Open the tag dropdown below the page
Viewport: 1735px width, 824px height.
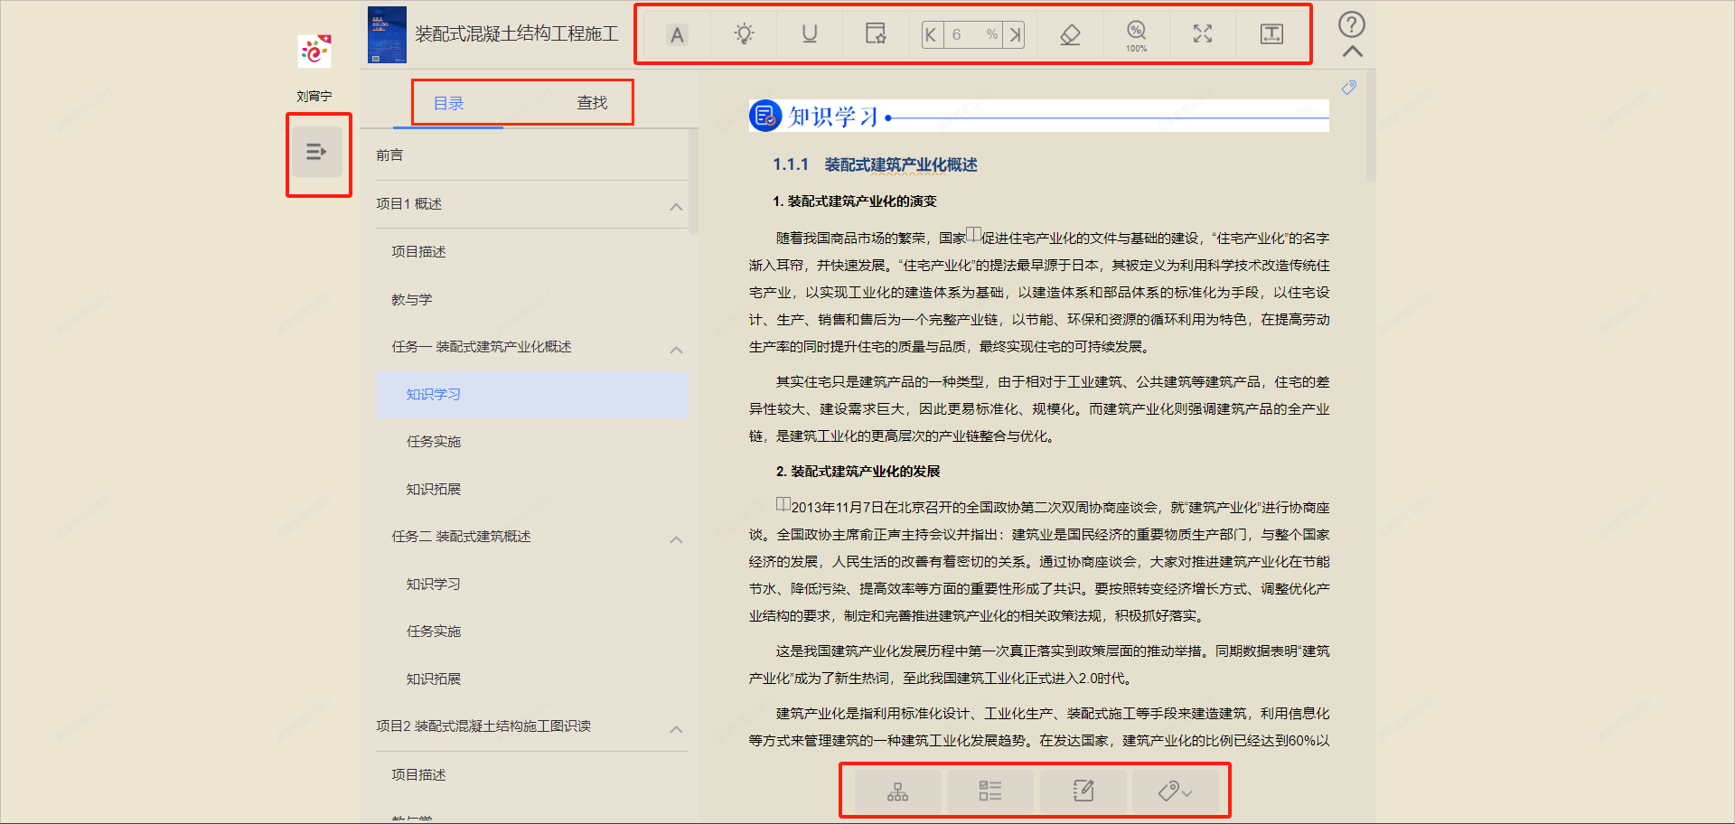click(1175, 791)
